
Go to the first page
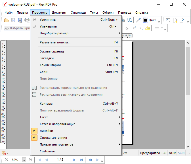(39, 160)
